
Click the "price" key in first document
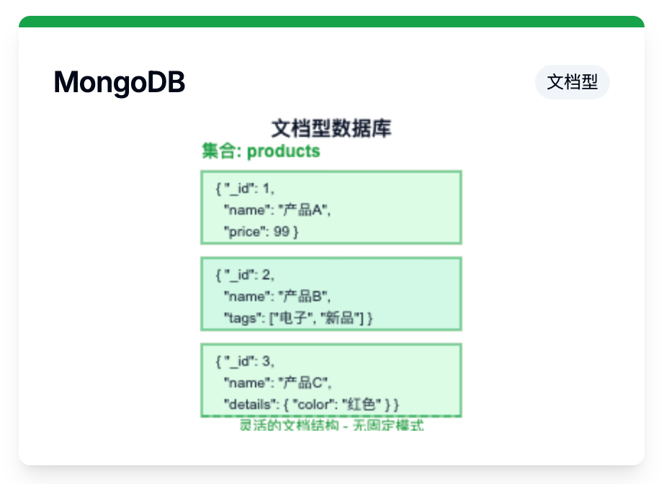click(x=244, y=232)
